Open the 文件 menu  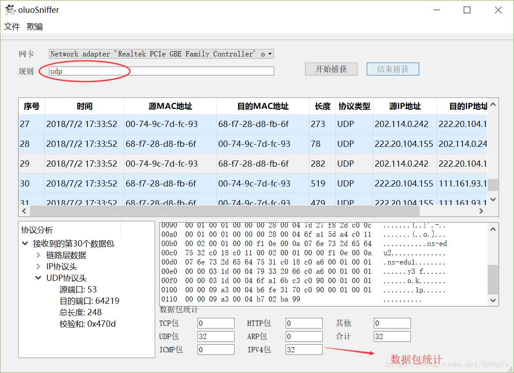12,26
